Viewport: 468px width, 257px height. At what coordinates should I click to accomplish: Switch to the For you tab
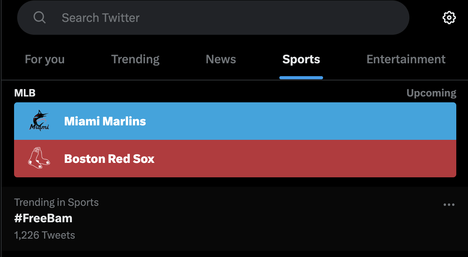(45, 59)
